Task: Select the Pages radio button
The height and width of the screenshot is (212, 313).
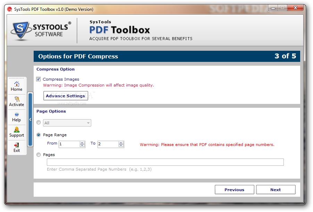Action: 39,155
